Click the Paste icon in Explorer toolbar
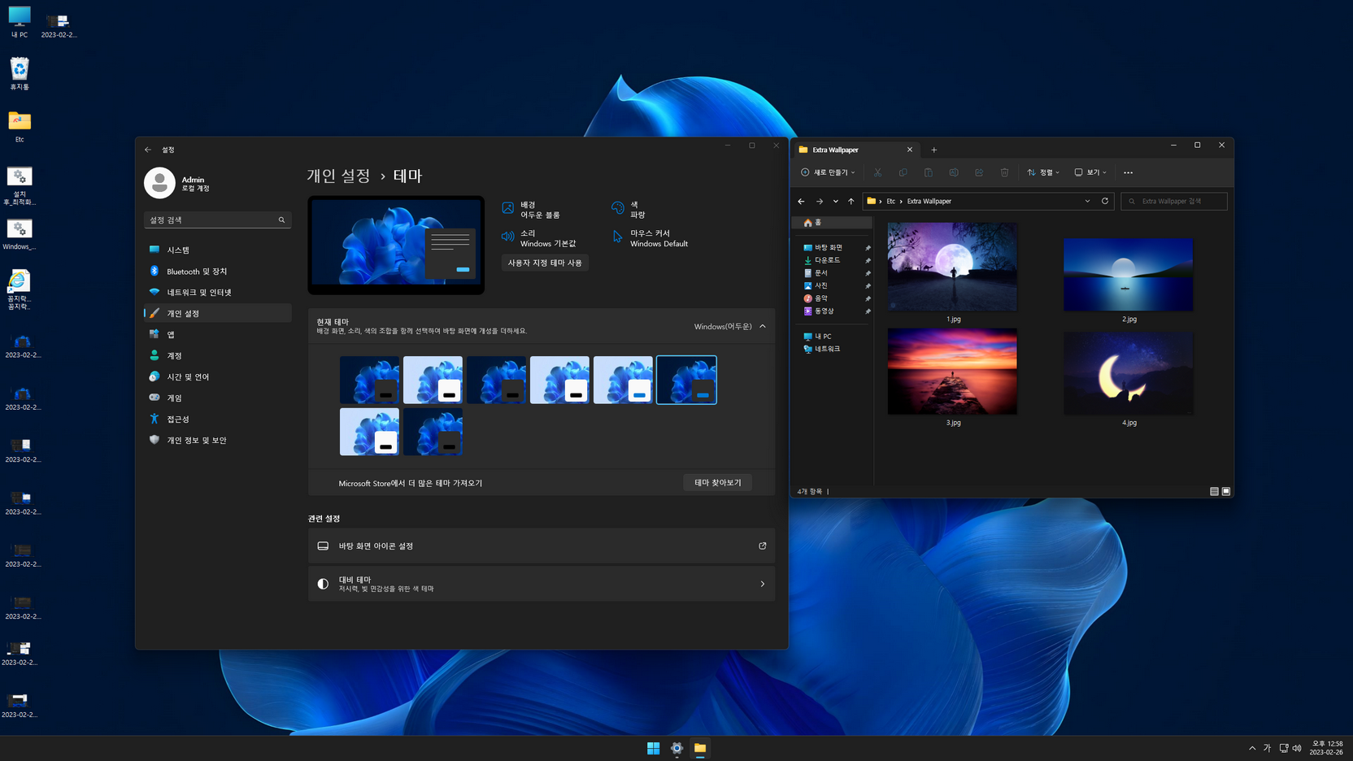This screenshot has width=1353, height=761. 928,172
